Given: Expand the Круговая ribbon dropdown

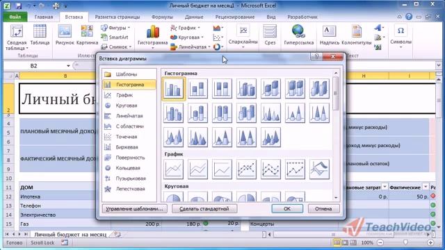Looking at the screenshot, I should point(187,37).
